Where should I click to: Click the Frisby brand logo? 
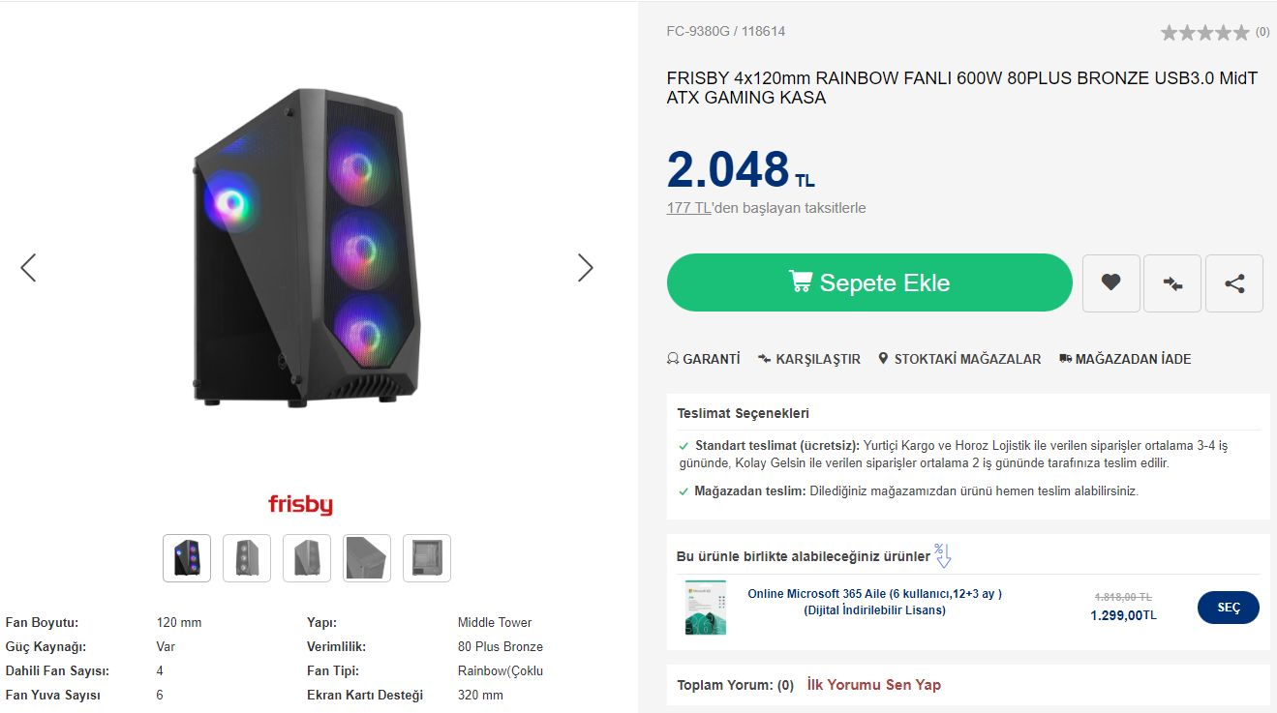click(300, 505)
